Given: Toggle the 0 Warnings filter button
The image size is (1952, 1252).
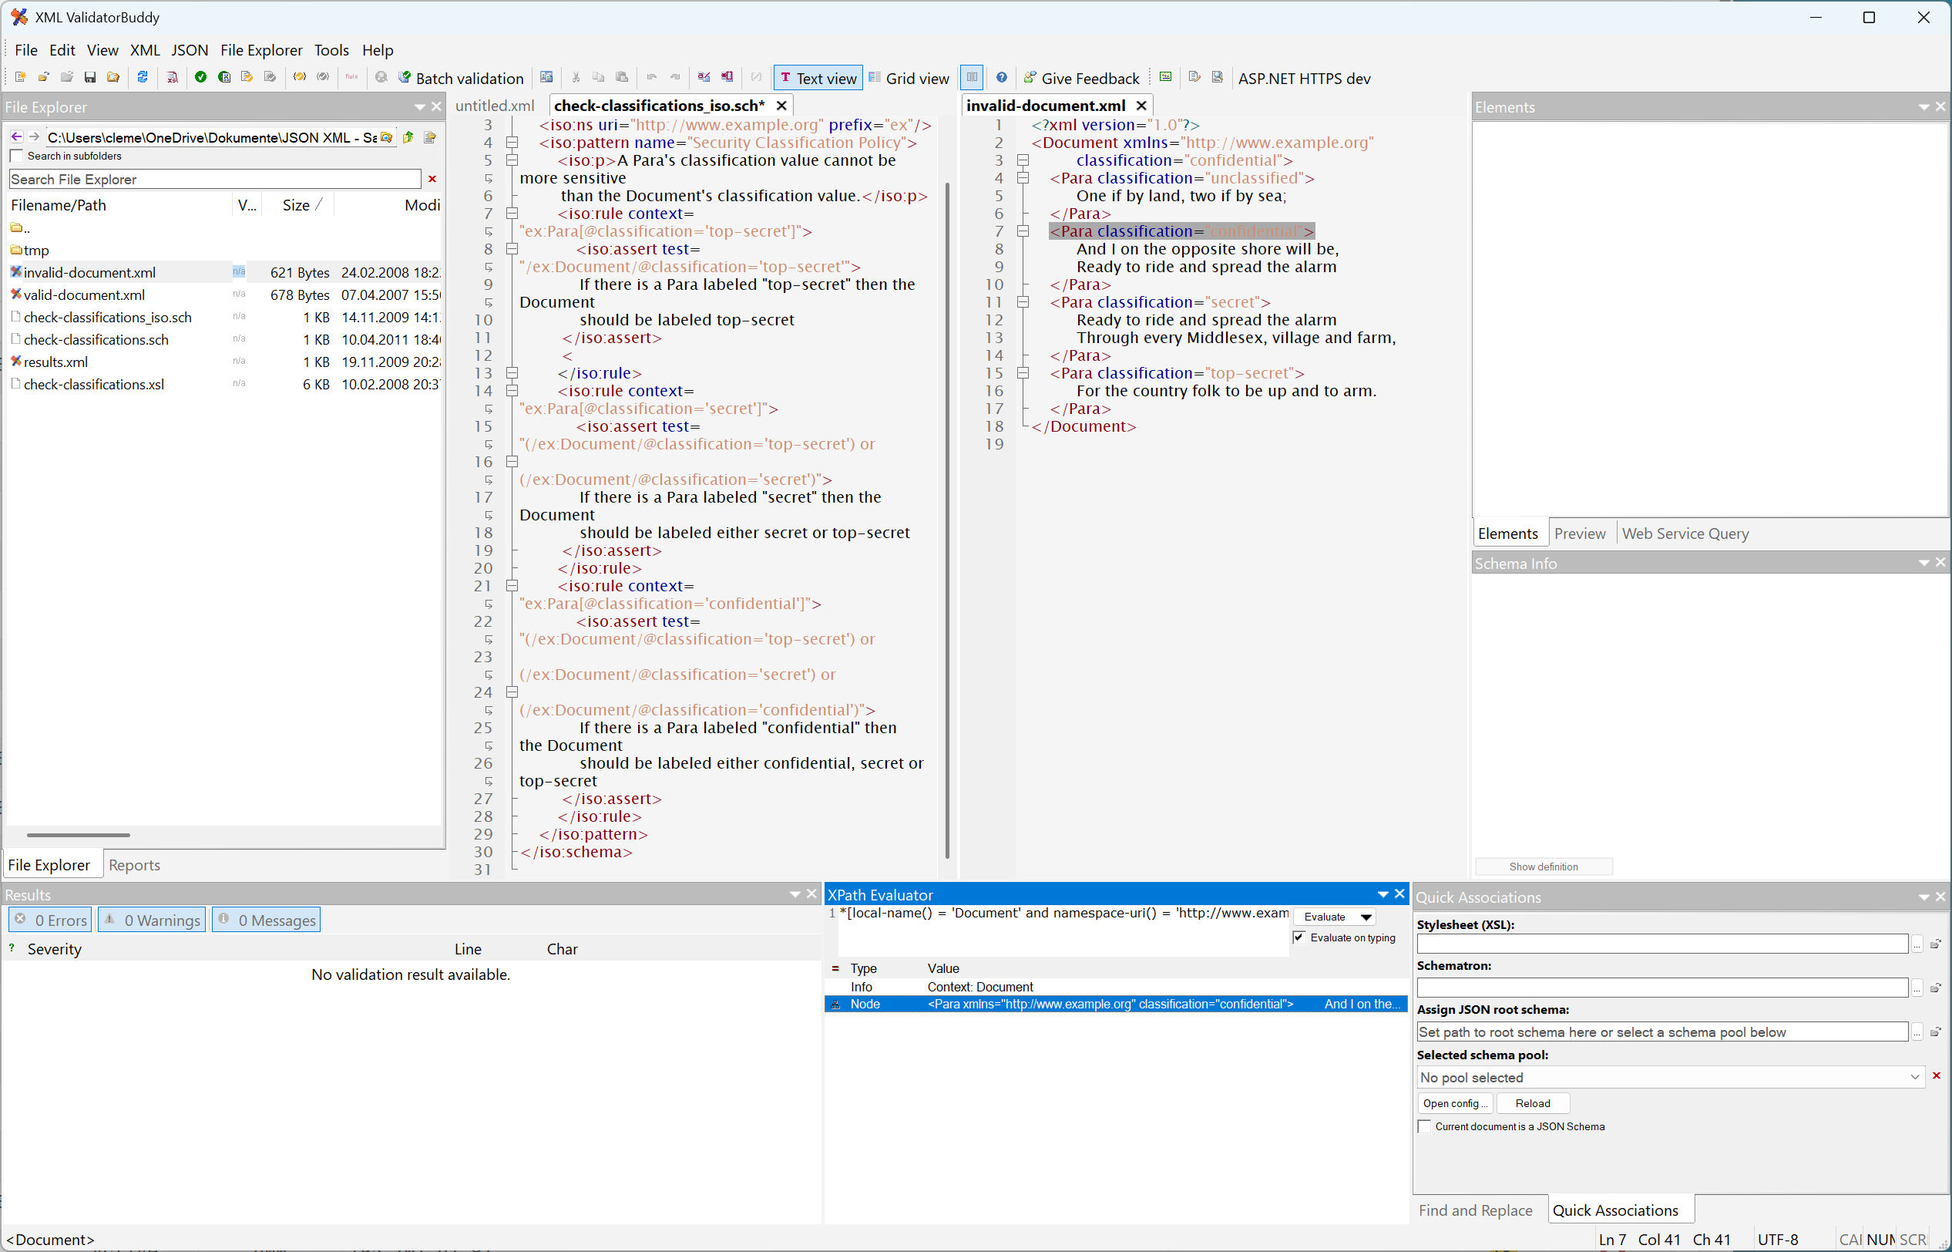Looking at the screenshot, I should pos(152,920).
